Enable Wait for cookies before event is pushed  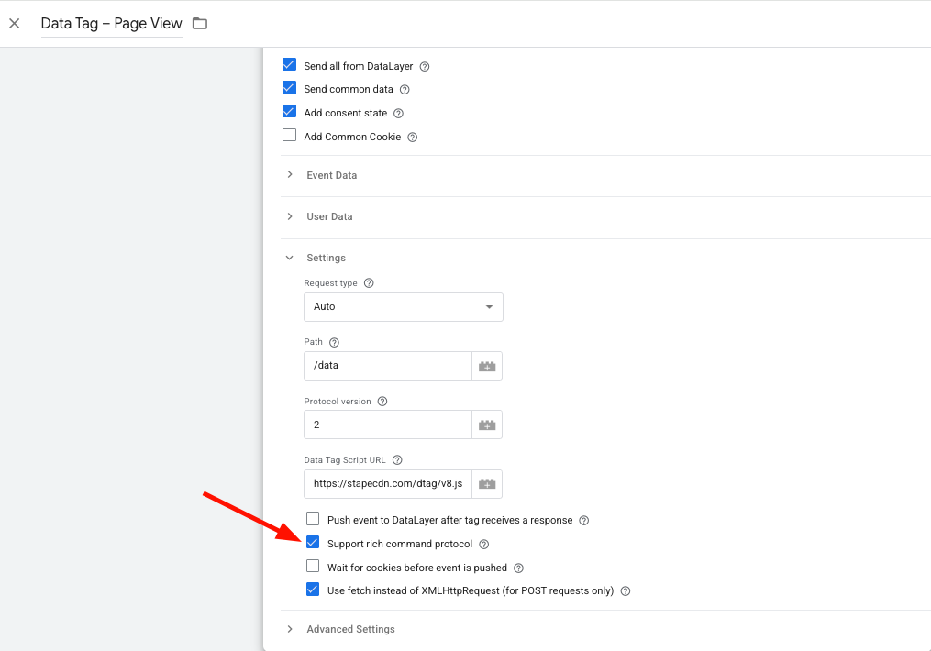313,567
